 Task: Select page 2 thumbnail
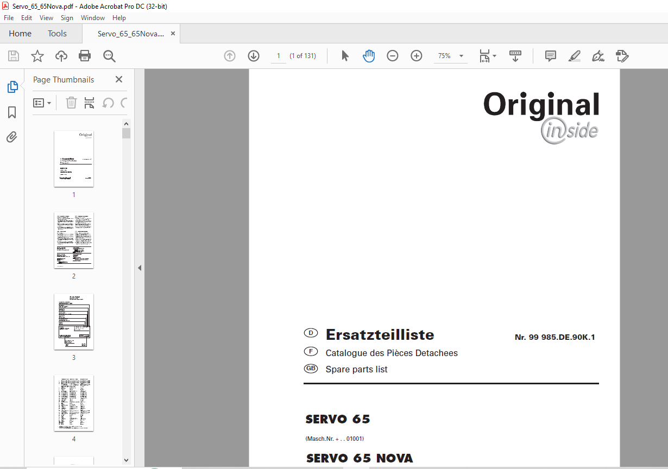point(74,240)
